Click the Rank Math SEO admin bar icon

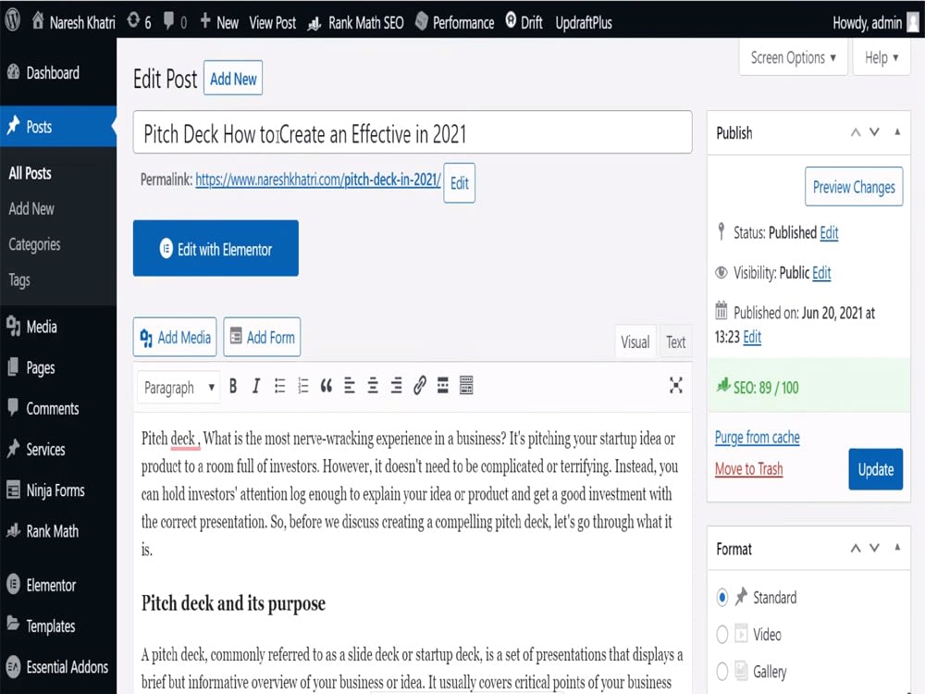(x=314, y=23)
